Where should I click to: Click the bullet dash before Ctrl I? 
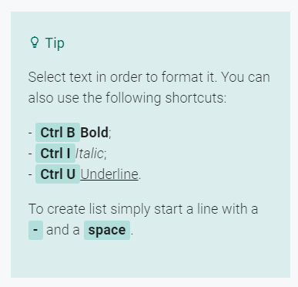pyautogui.click(x=30, y=154)
